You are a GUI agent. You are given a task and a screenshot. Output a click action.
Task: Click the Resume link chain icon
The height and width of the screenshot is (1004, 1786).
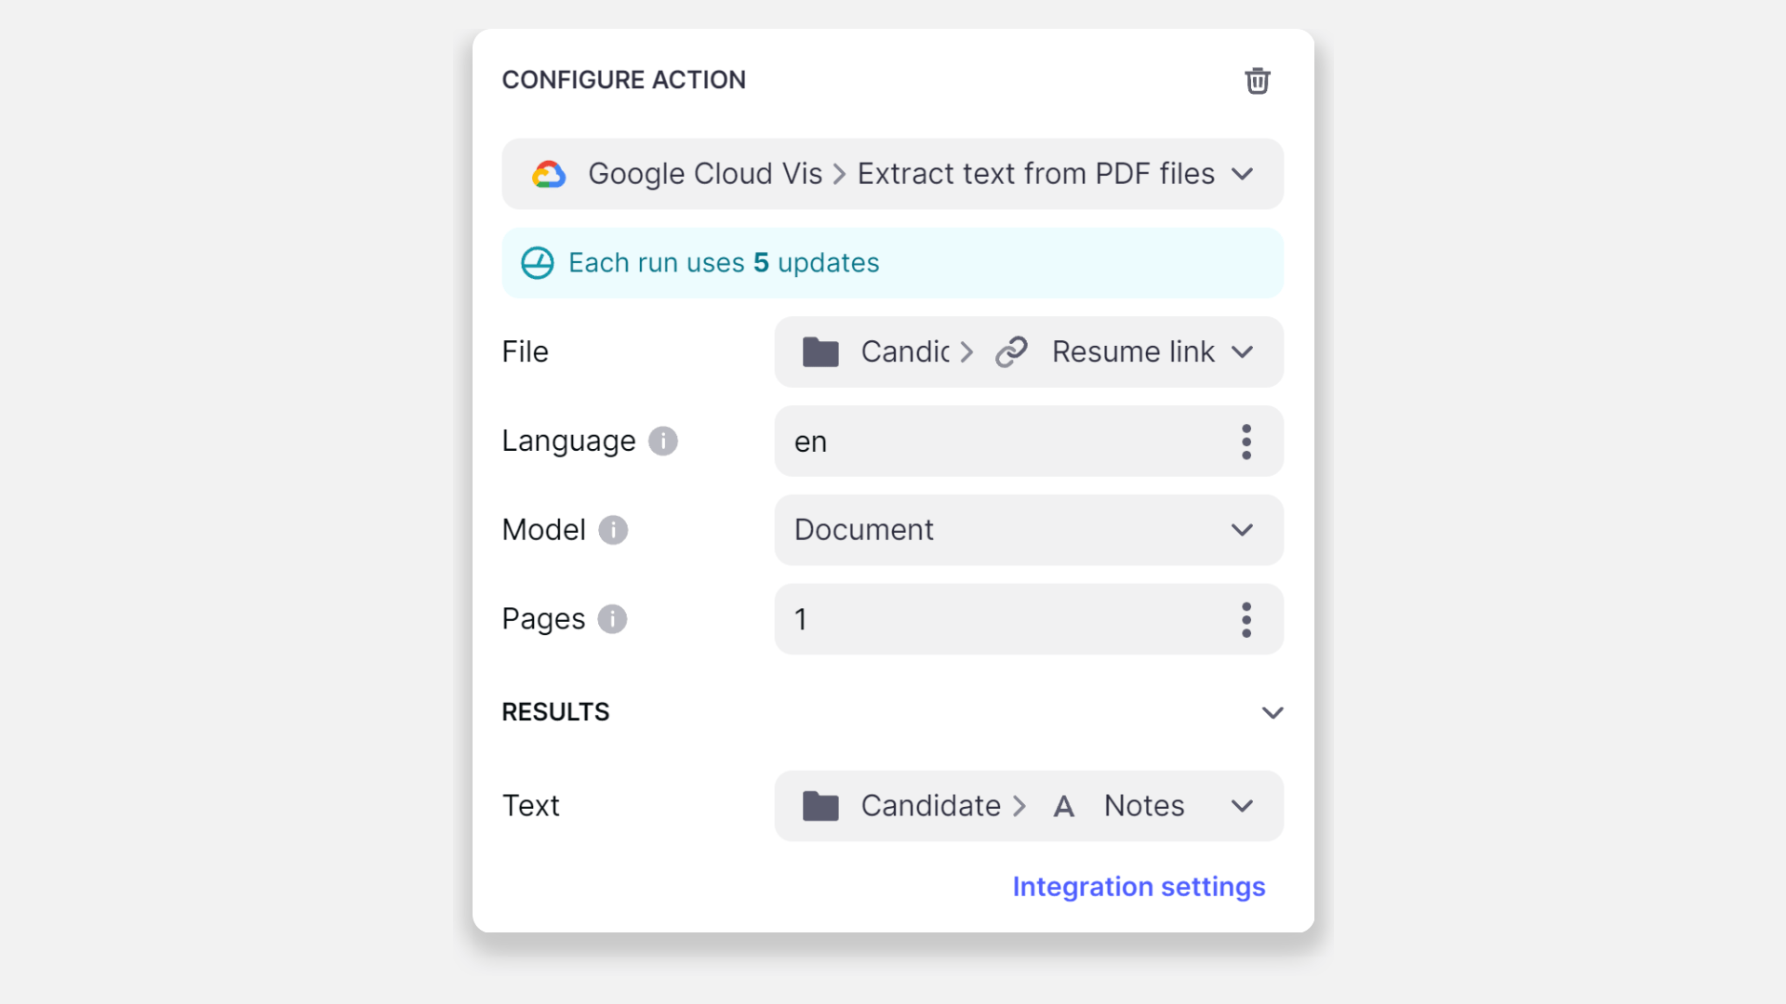coord(1011,352)
